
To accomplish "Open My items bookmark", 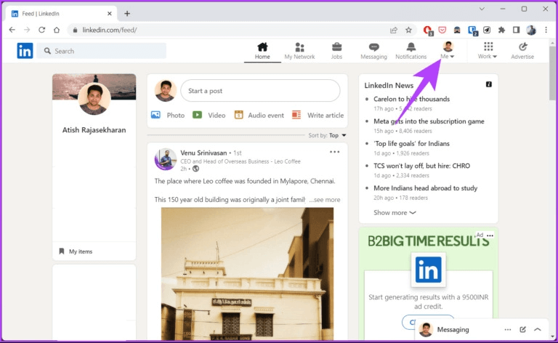I will (x=76, y=251).
